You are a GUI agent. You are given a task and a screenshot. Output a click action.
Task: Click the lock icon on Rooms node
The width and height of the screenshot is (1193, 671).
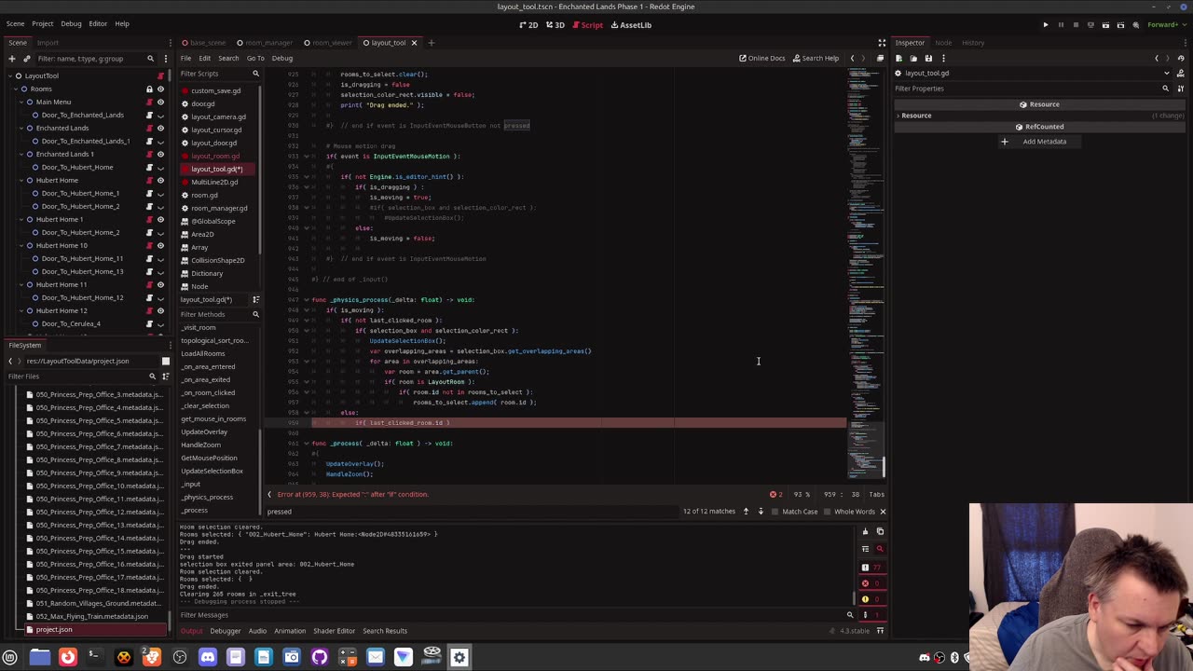pos(149,89)
